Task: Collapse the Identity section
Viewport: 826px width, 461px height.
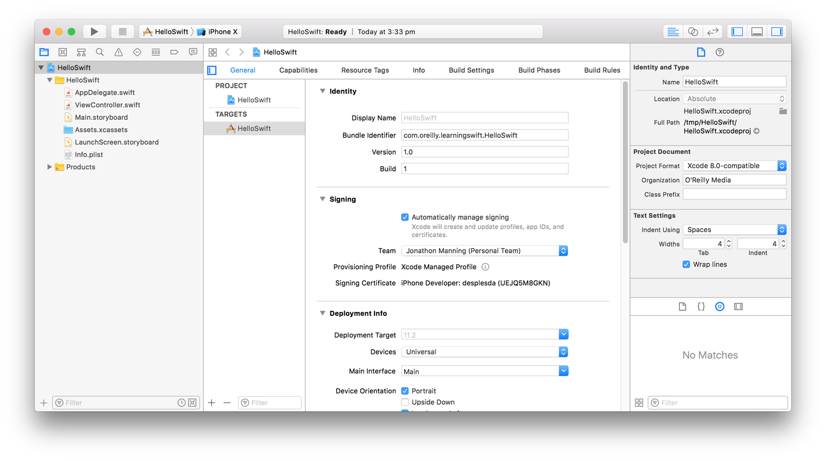Action: [x=322, y=91]
